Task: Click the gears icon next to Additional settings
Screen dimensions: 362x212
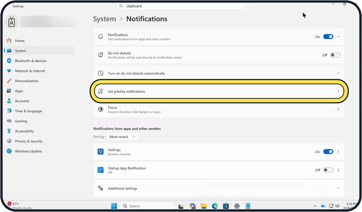Action: tap(100, 188)
